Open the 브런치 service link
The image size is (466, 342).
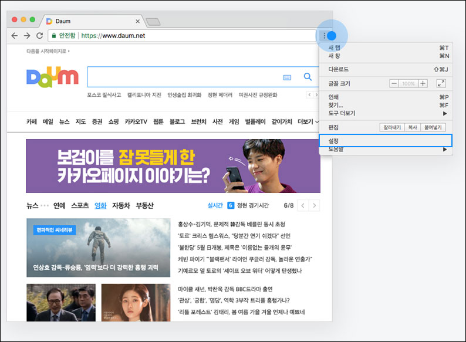(198, 121)
